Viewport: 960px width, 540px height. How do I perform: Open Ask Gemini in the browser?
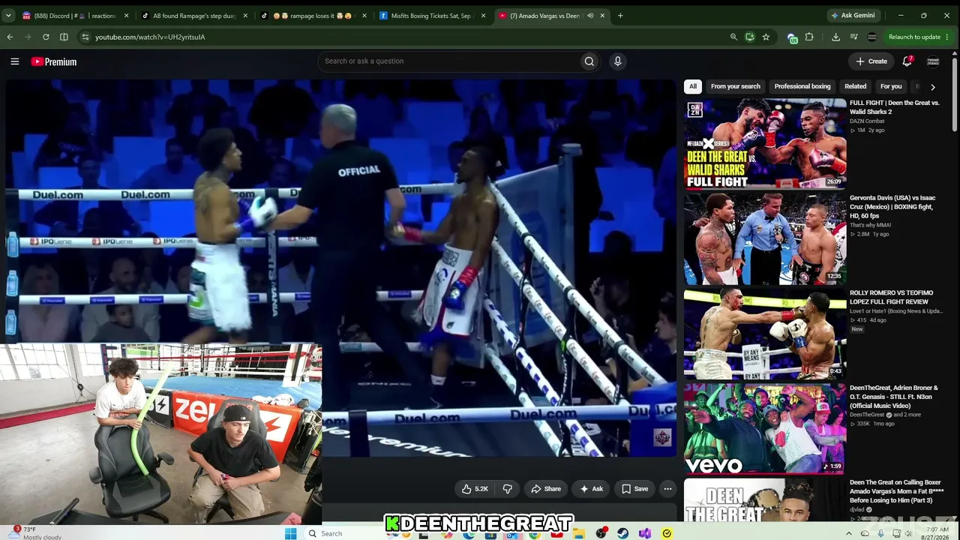[x=852, y=15]
